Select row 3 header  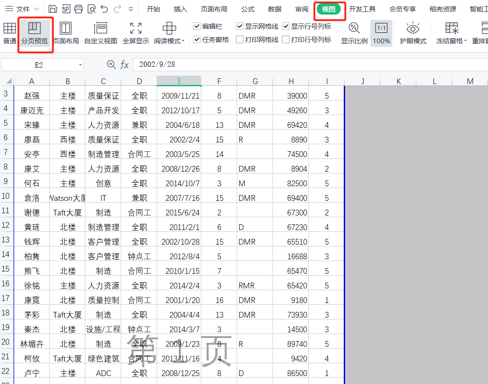click(6, 94)
